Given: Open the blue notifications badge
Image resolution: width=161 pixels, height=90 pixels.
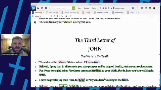Looking at the screenshot, I should 133,8.
